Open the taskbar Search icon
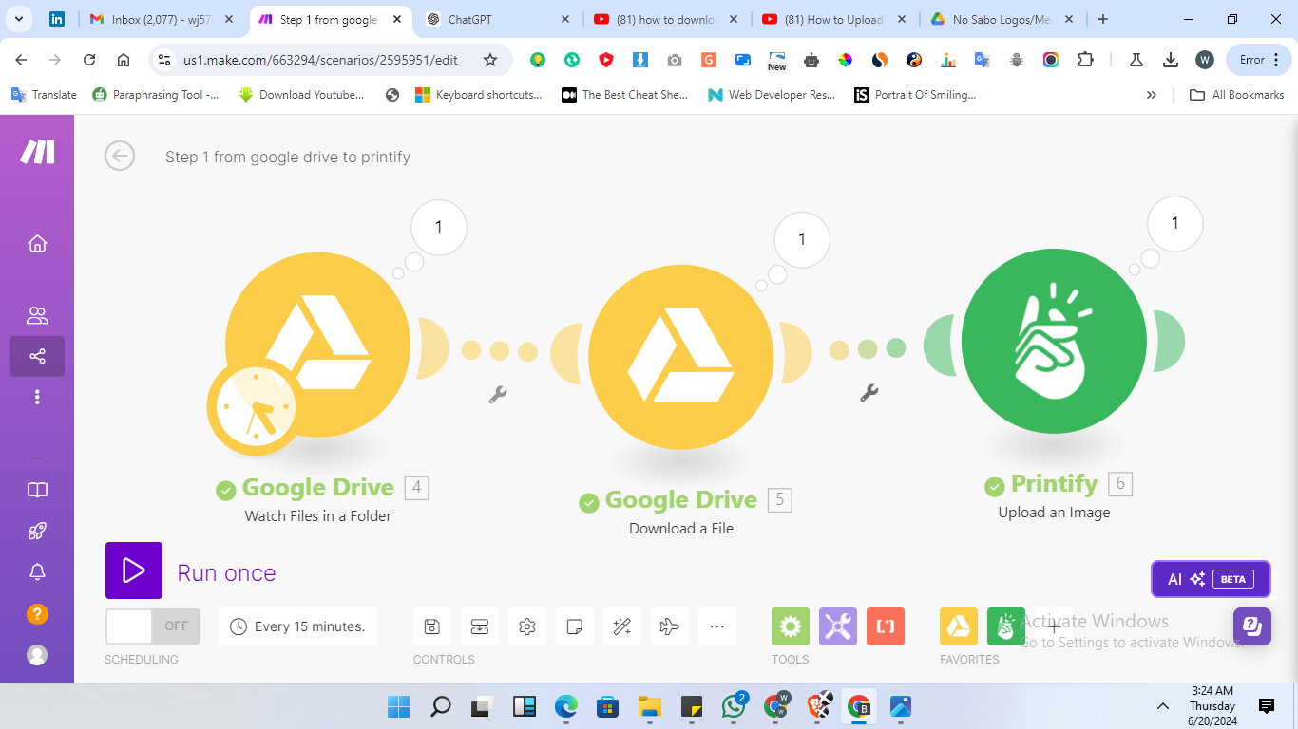Viewport: 1298px width, 729px height. coord(441,706)
